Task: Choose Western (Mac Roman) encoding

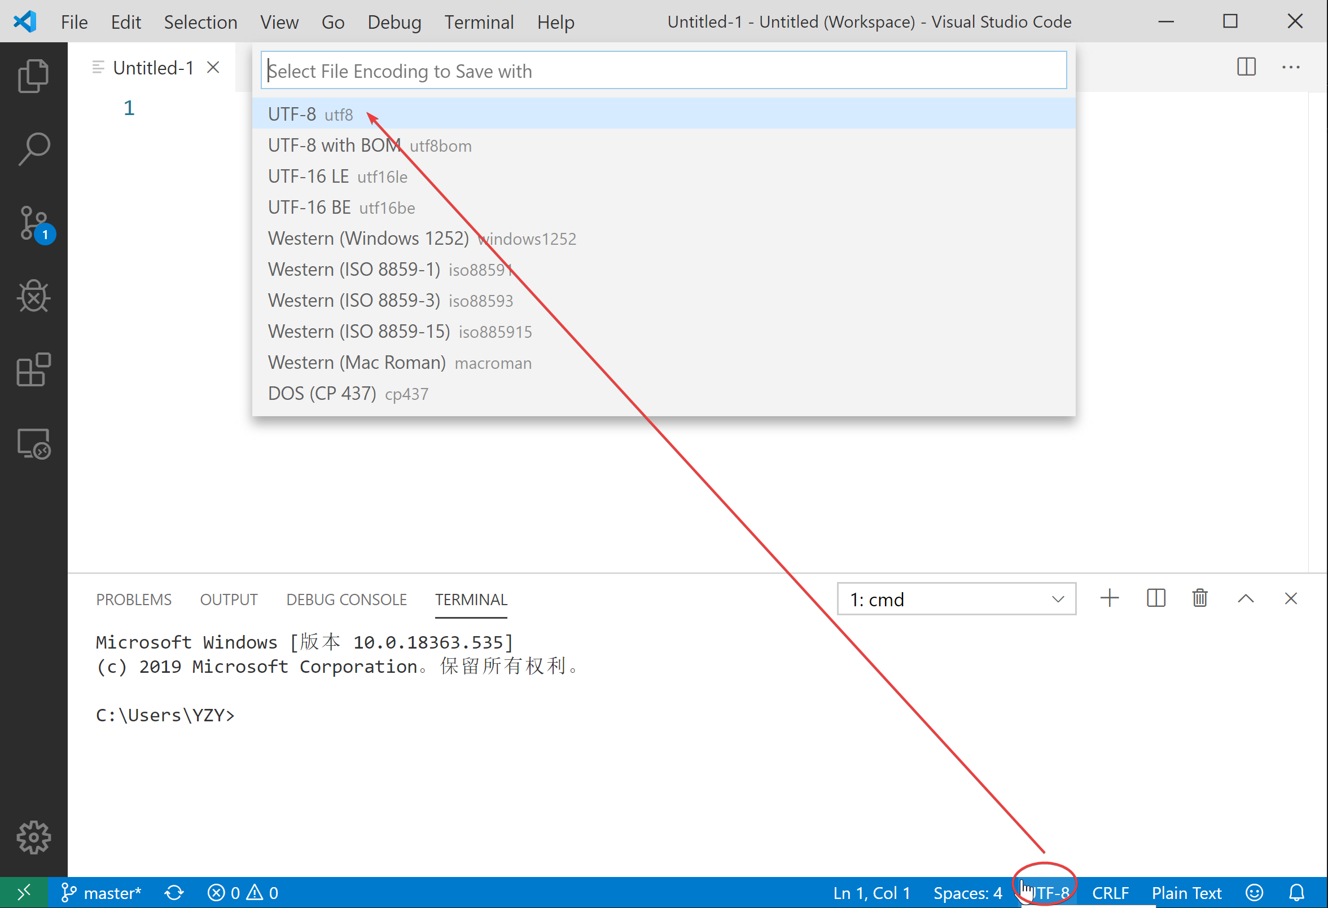Action: (x=663, y=362)
